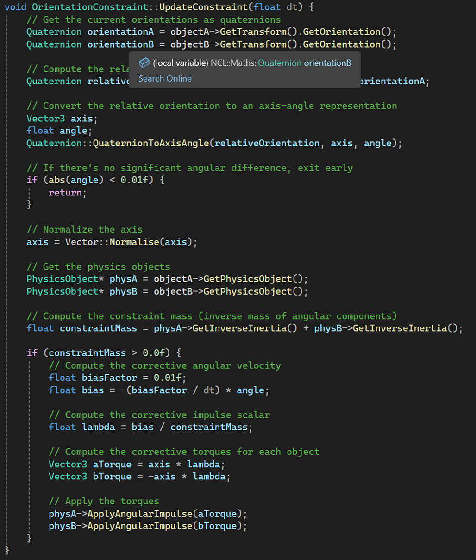This screenshot has height=560, width=476.
Task: Open the Search Online link in tooltip
Action: (165, 78)
